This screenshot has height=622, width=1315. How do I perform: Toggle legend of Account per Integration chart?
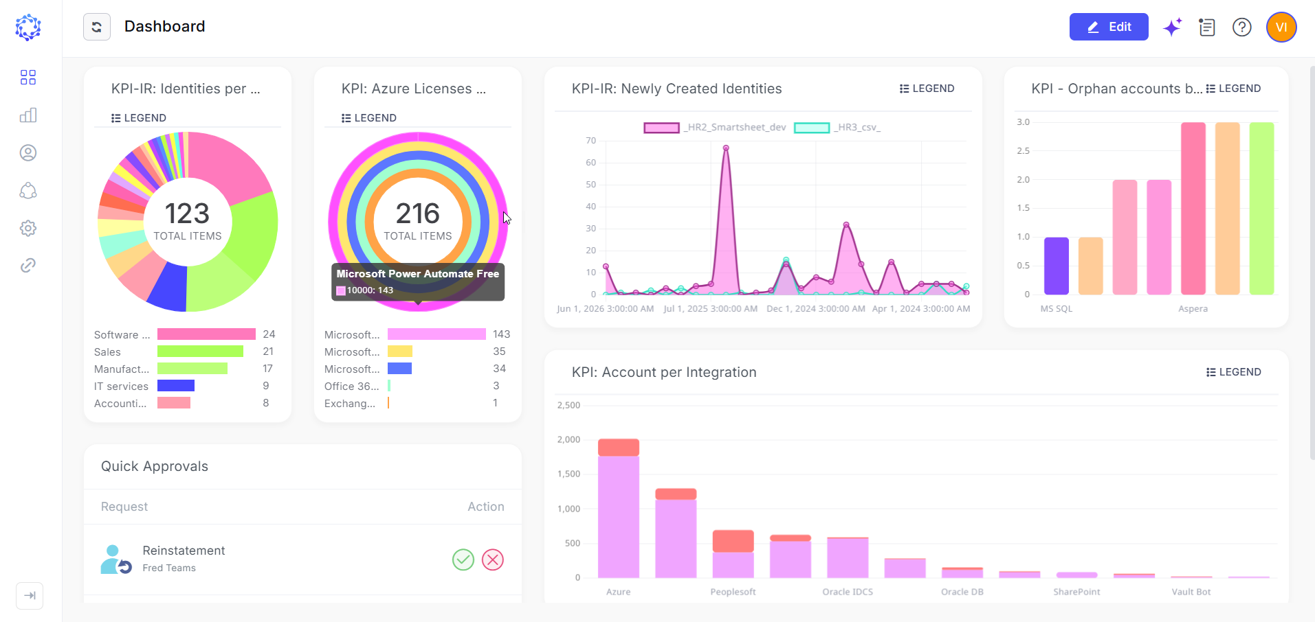1234,372
